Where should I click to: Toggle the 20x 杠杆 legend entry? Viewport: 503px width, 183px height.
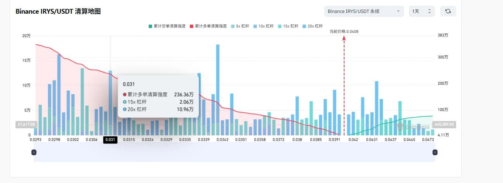point(312,26)
